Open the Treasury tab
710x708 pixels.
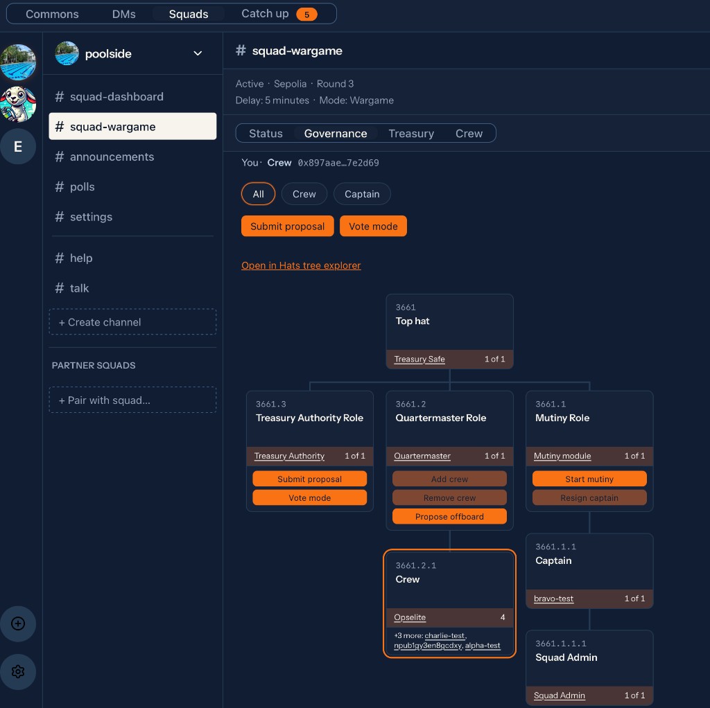pos(411,134)
